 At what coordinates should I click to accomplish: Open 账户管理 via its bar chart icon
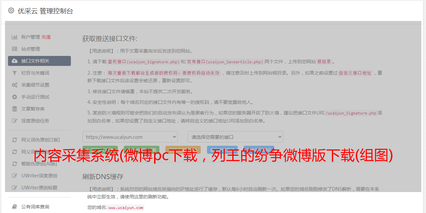[x=15, y=37]
